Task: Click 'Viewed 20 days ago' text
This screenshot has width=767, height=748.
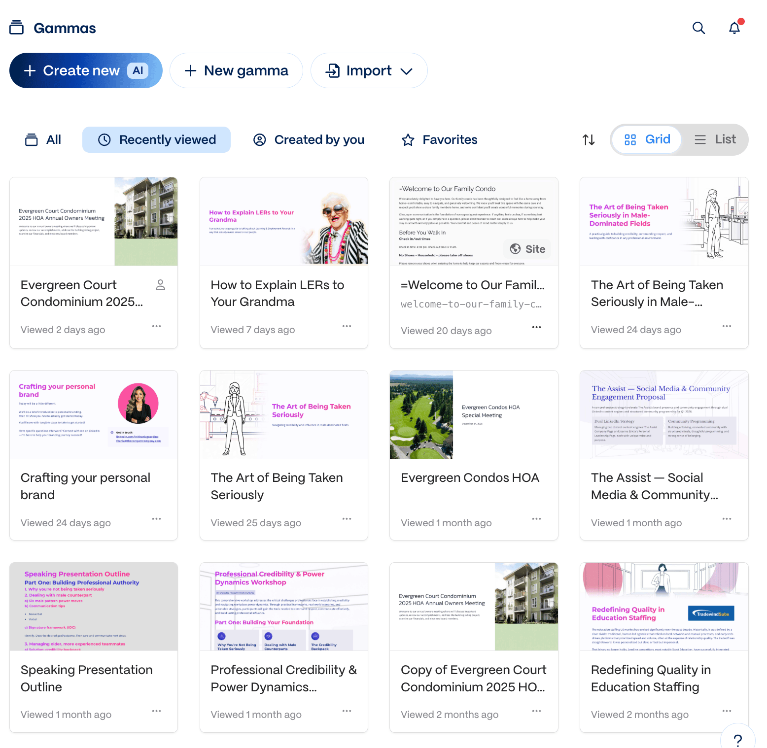Action: point(446,331)
